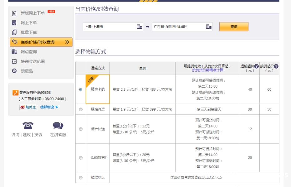This screenshot has width=291, height=187.
Task: Click the 上海-上海市 origin input field
Action: 109,27
